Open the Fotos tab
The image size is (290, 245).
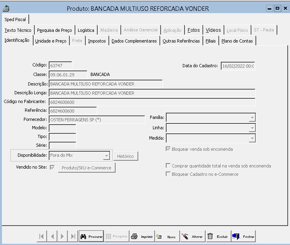tap(194, 30)
